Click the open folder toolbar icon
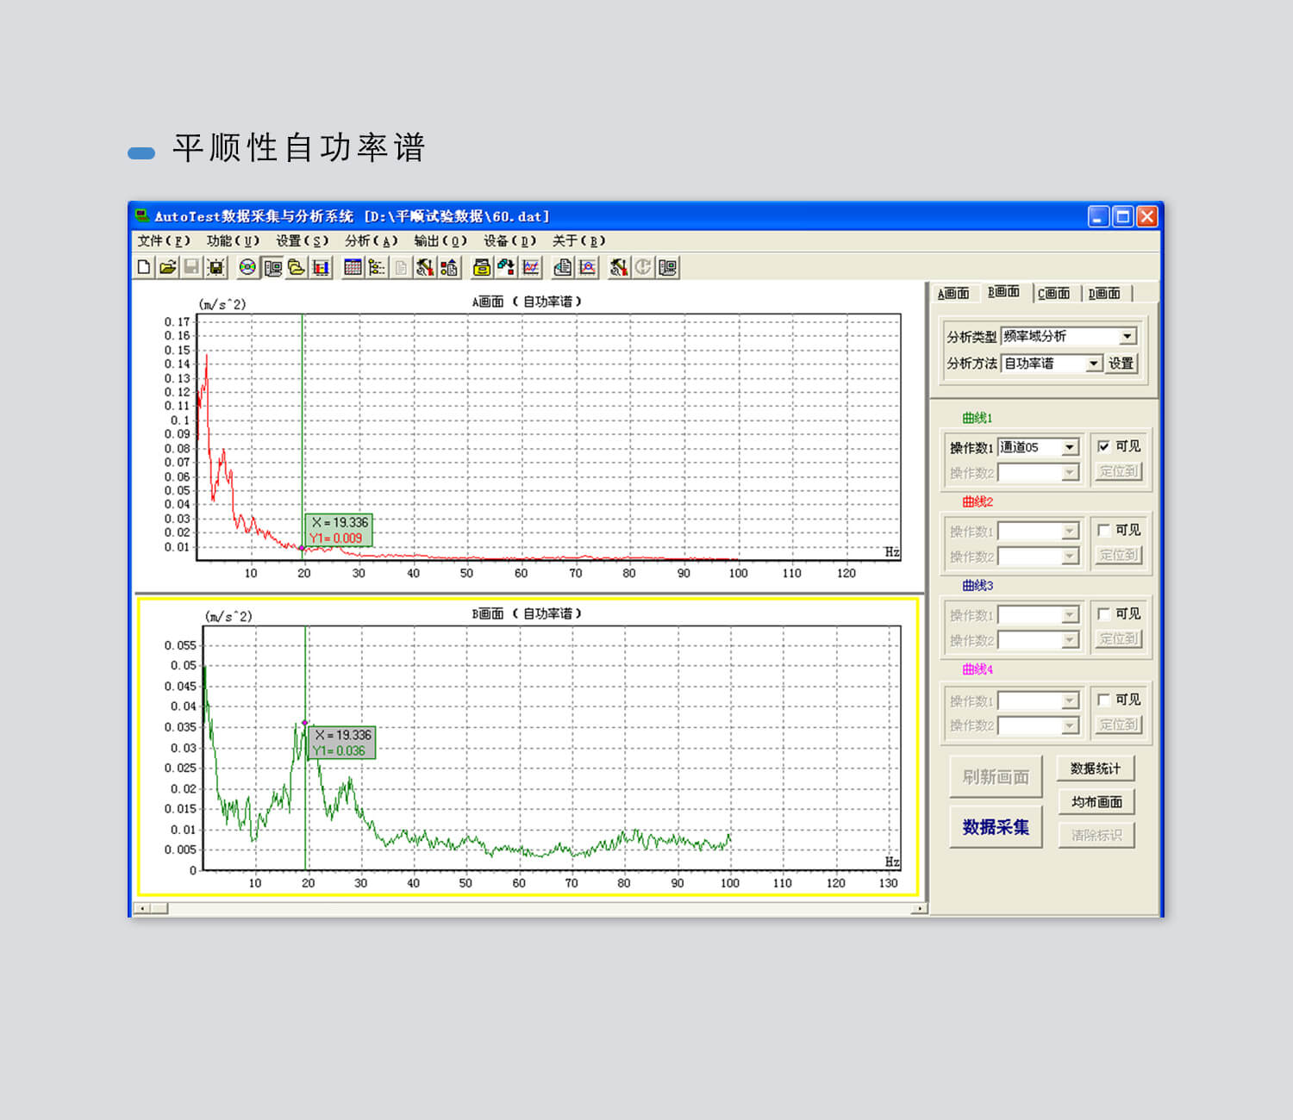1293x1120 pixels. (x=167, y=267)
